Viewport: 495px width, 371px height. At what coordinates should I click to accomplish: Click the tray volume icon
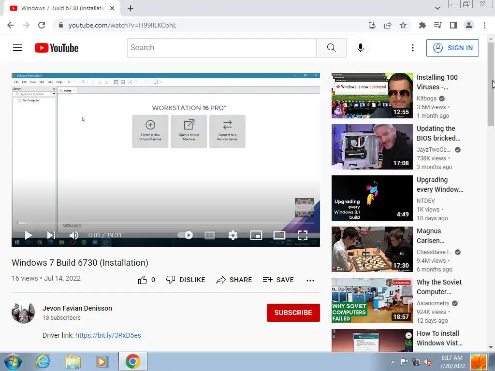pyautogui.click(x=428, y=362)
